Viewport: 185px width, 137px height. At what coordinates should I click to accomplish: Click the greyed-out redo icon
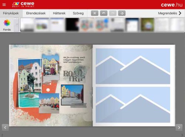pyautogui.click(x=113, y=13)
